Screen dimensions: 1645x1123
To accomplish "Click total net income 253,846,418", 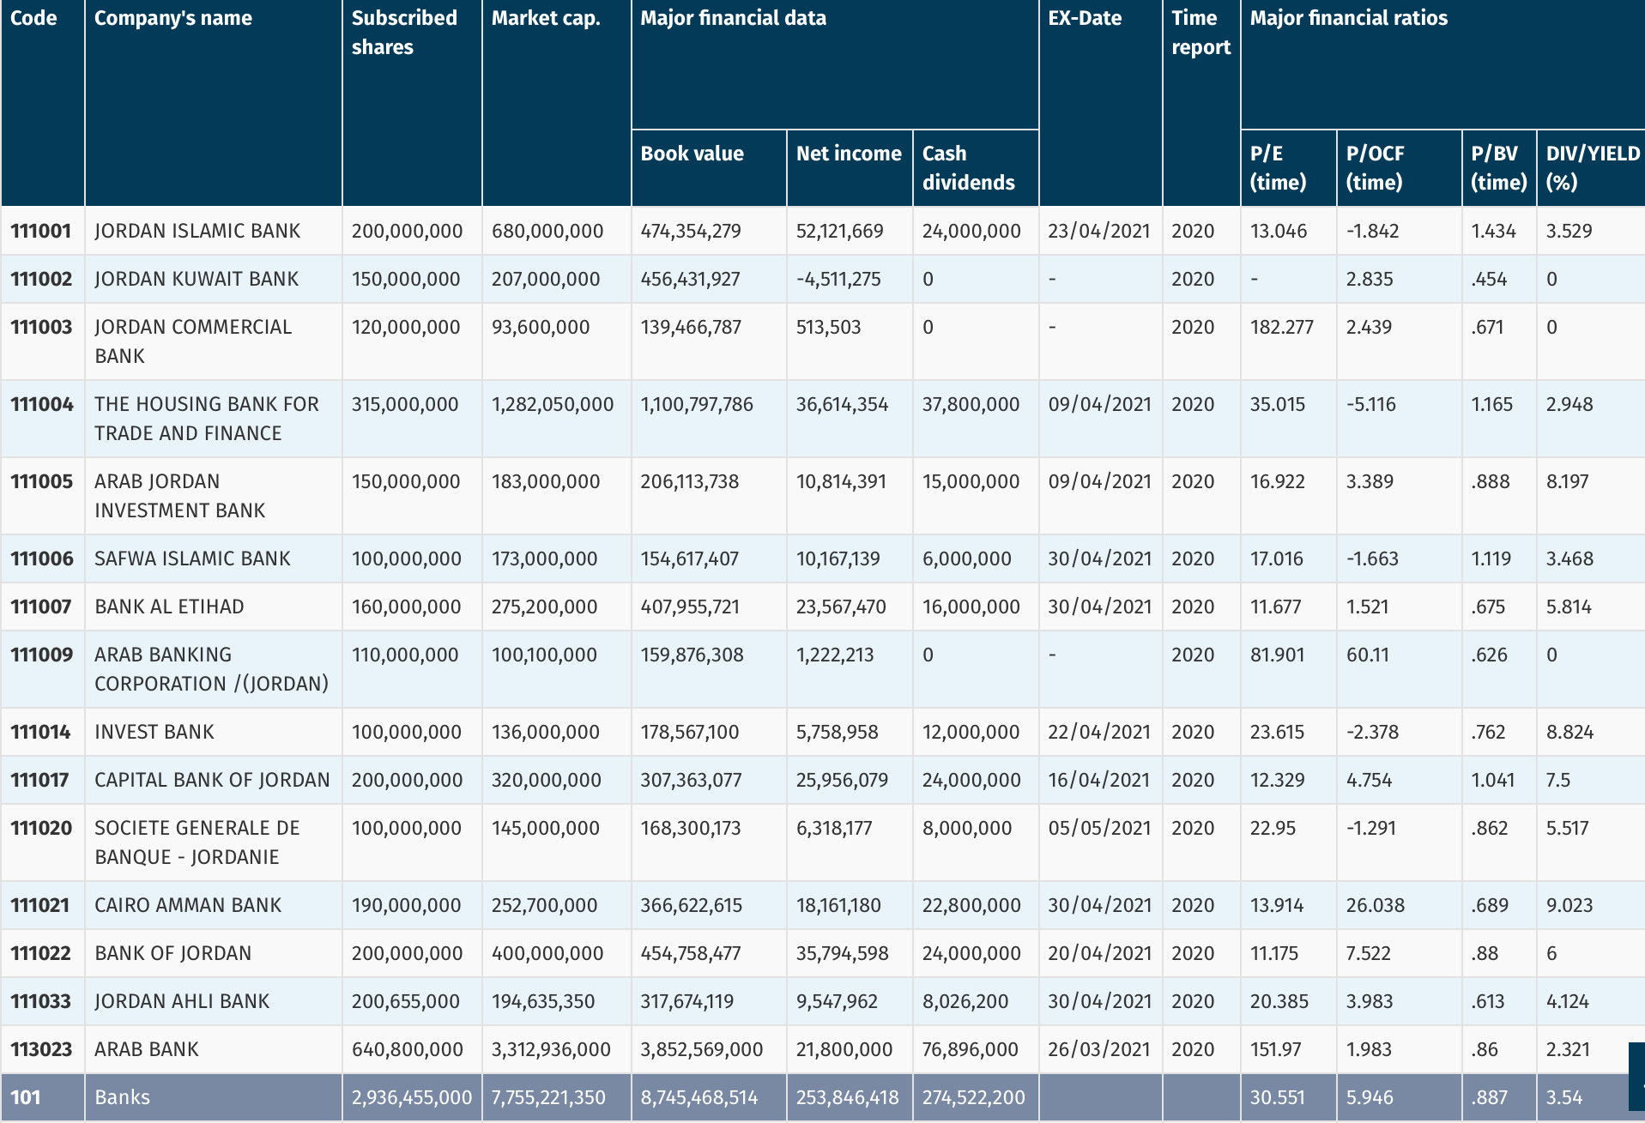I will tap(848, 1097).
